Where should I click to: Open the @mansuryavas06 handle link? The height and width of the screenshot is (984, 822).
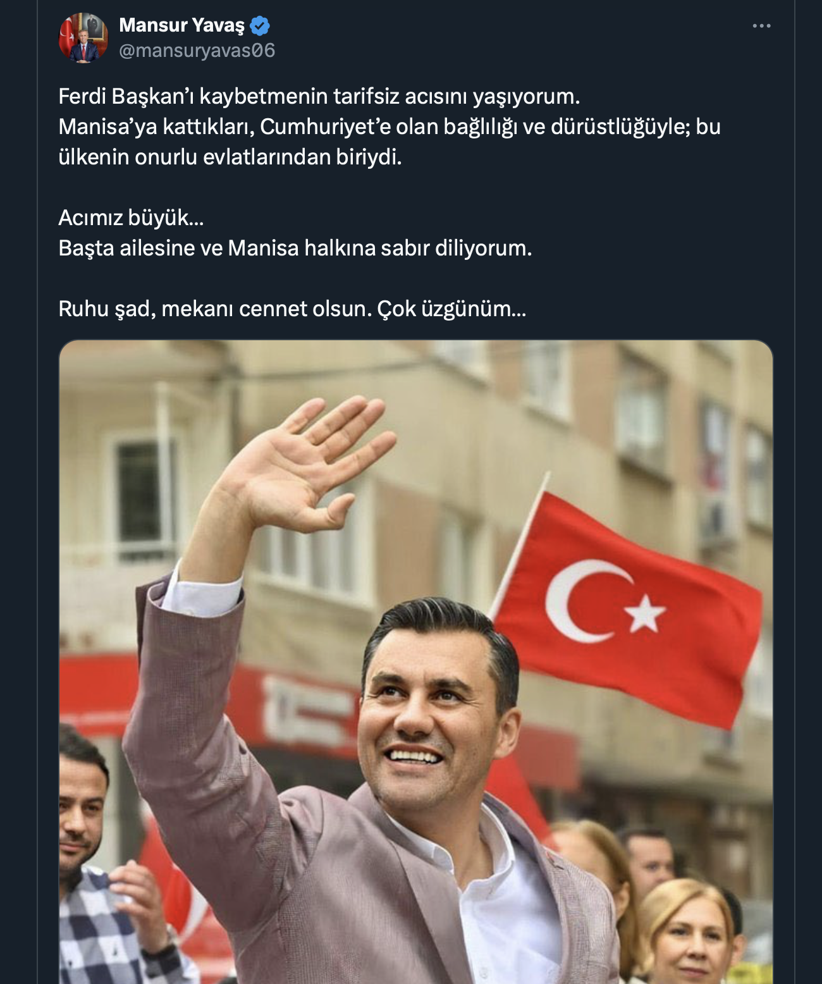pos(197,51)
